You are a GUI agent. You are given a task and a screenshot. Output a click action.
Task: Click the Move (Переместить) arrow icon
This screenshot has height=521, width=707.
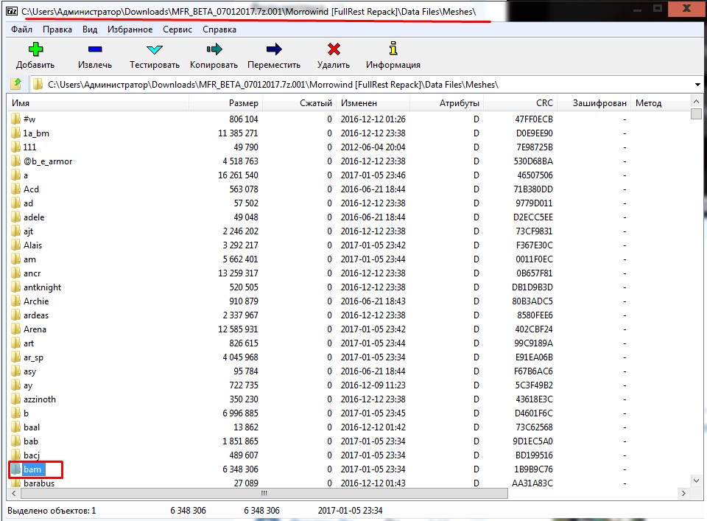[274, 50]
